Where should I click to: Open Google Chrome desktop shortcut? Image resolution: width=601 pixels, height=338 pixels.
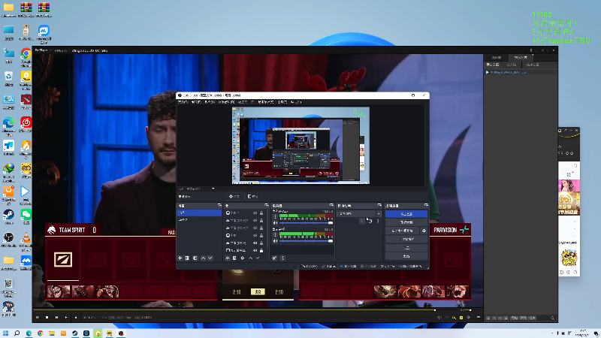26,56
